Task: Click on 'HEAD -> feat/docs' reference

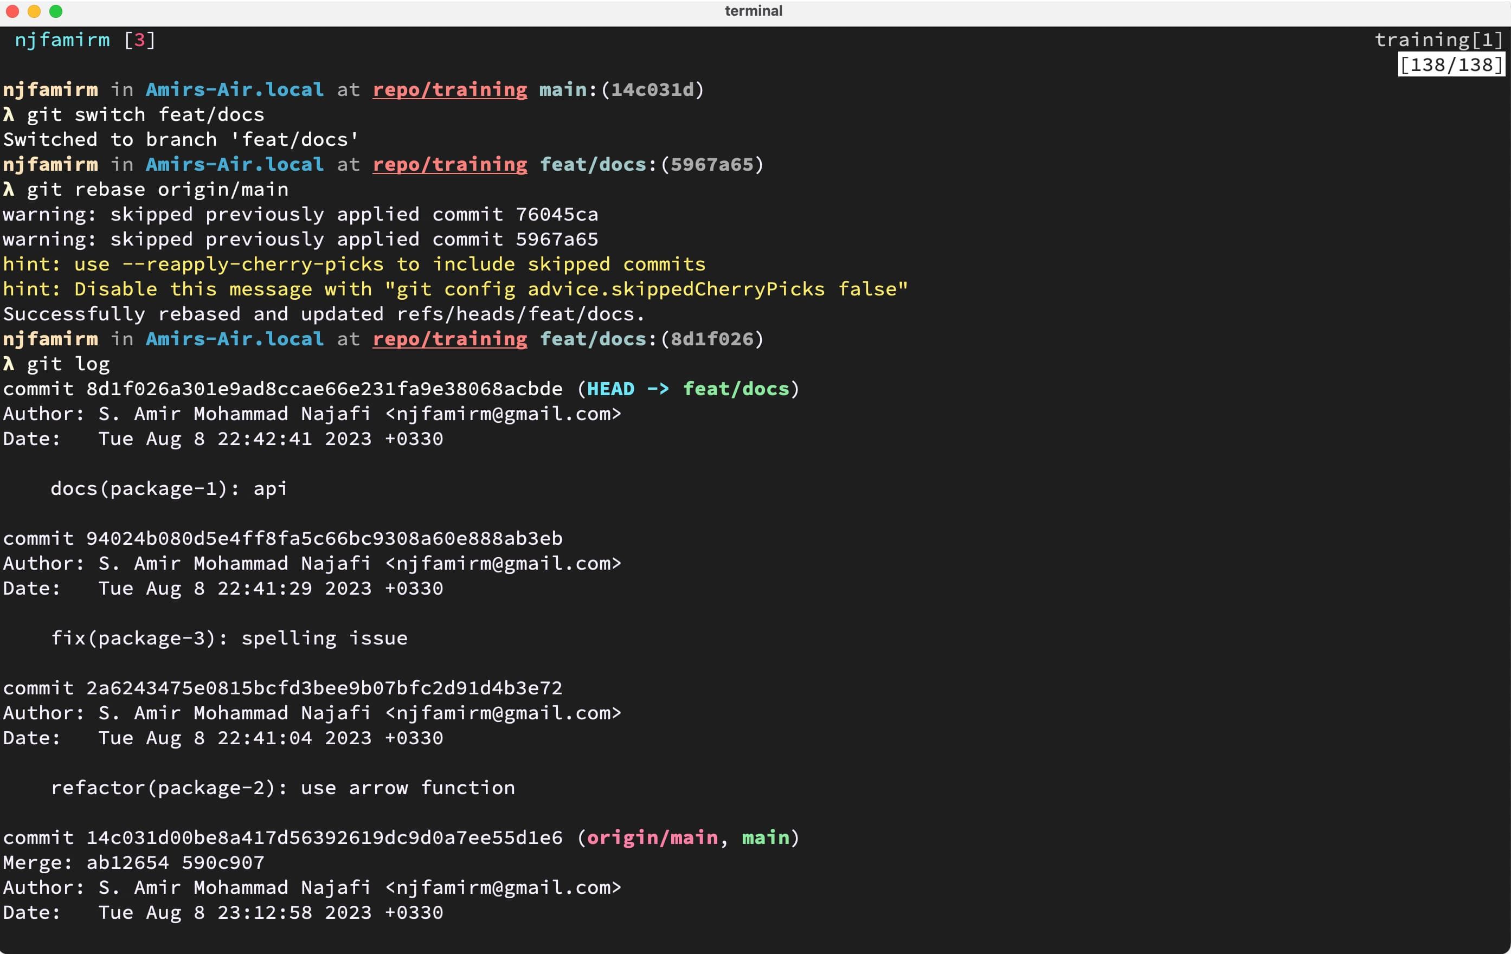Action: click(686, 389)
